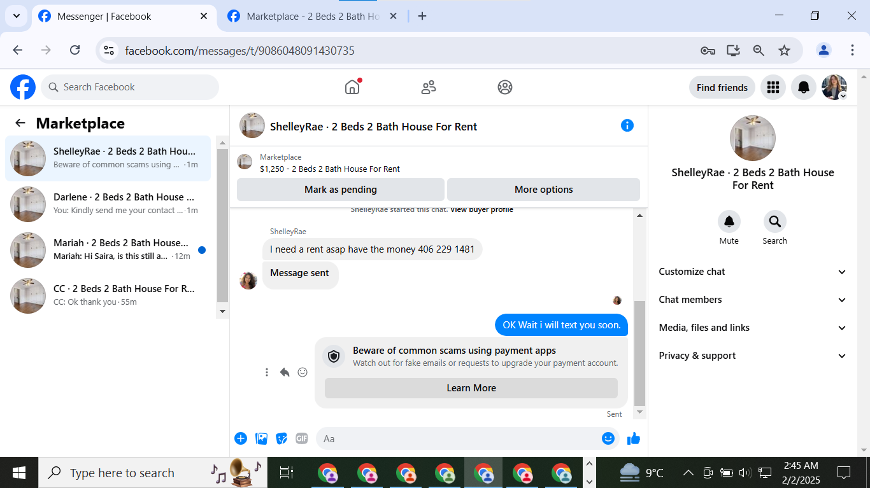Close the Messenger | Facebook tab
Image resolution: width=870 pixels, height=488 pixels.
click(204, 17)
